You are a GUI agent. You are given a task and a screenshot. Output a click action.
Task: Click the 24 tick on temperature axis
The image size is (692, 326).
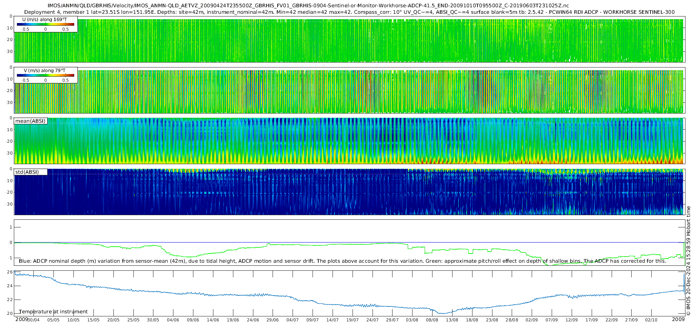click(10, 286)
